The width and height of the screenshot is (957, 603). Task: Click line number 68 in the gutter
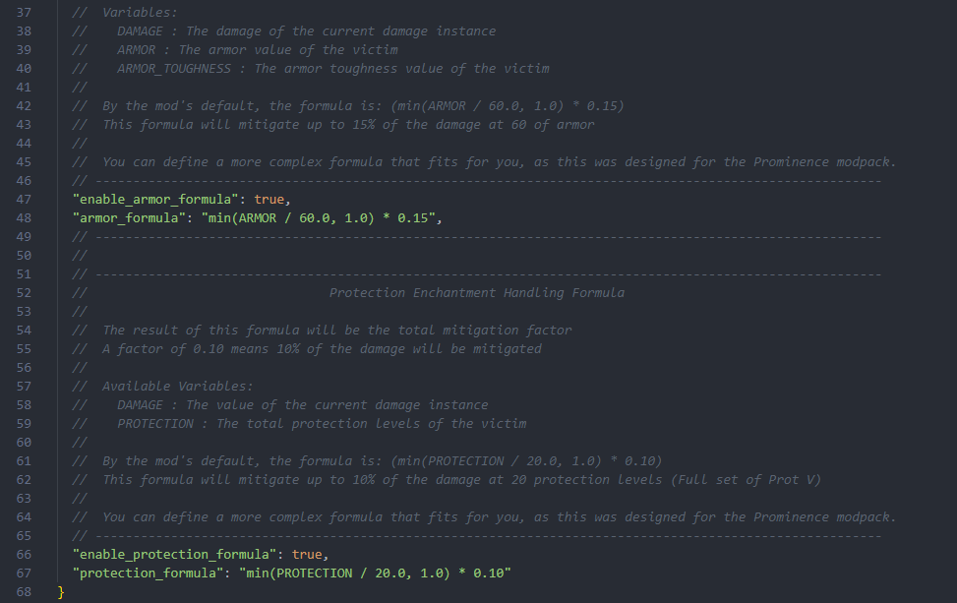[x=24, y=591]
